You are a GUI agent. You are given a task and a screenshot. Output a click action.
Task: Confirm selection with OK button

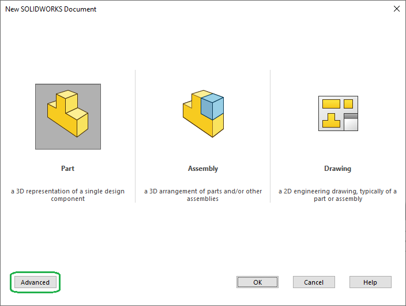click(257, 282)
